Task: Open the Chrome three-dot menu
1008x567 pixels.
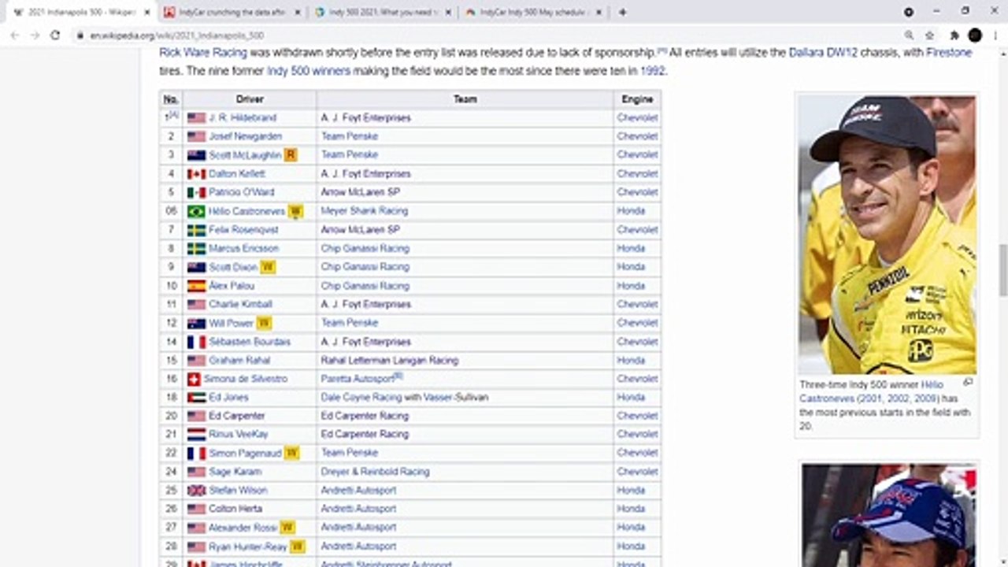Action: (x=995, y=35)
